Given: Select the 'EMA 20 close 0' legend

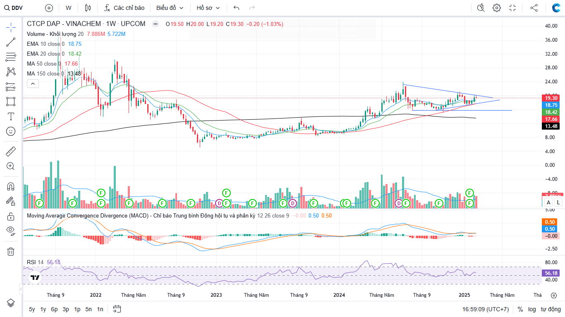Looking at the screenshot, I should click(46, 54).
